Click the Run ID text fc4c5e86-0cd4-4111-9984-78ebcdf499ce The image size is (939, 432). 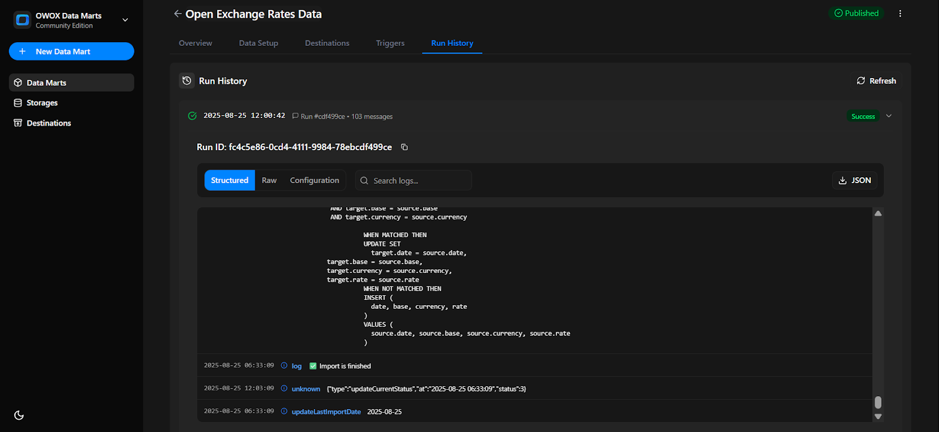click(x=310, y=147)
